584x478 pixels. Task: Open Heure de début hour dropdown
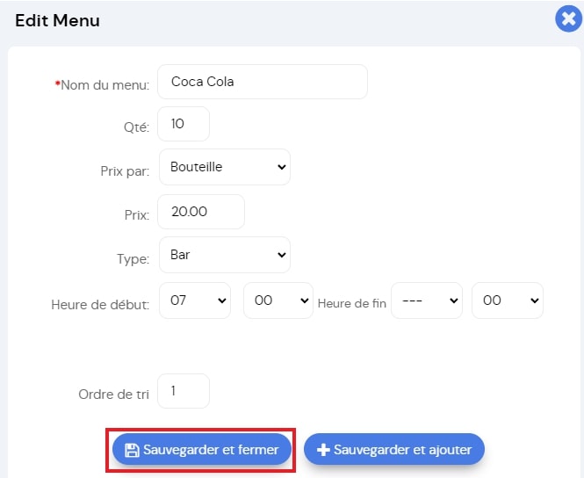point(195,301)
